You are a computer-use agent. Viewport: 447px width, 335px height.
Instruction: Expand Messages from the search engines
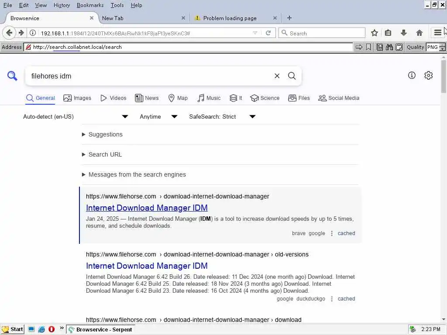click(134, 174)
